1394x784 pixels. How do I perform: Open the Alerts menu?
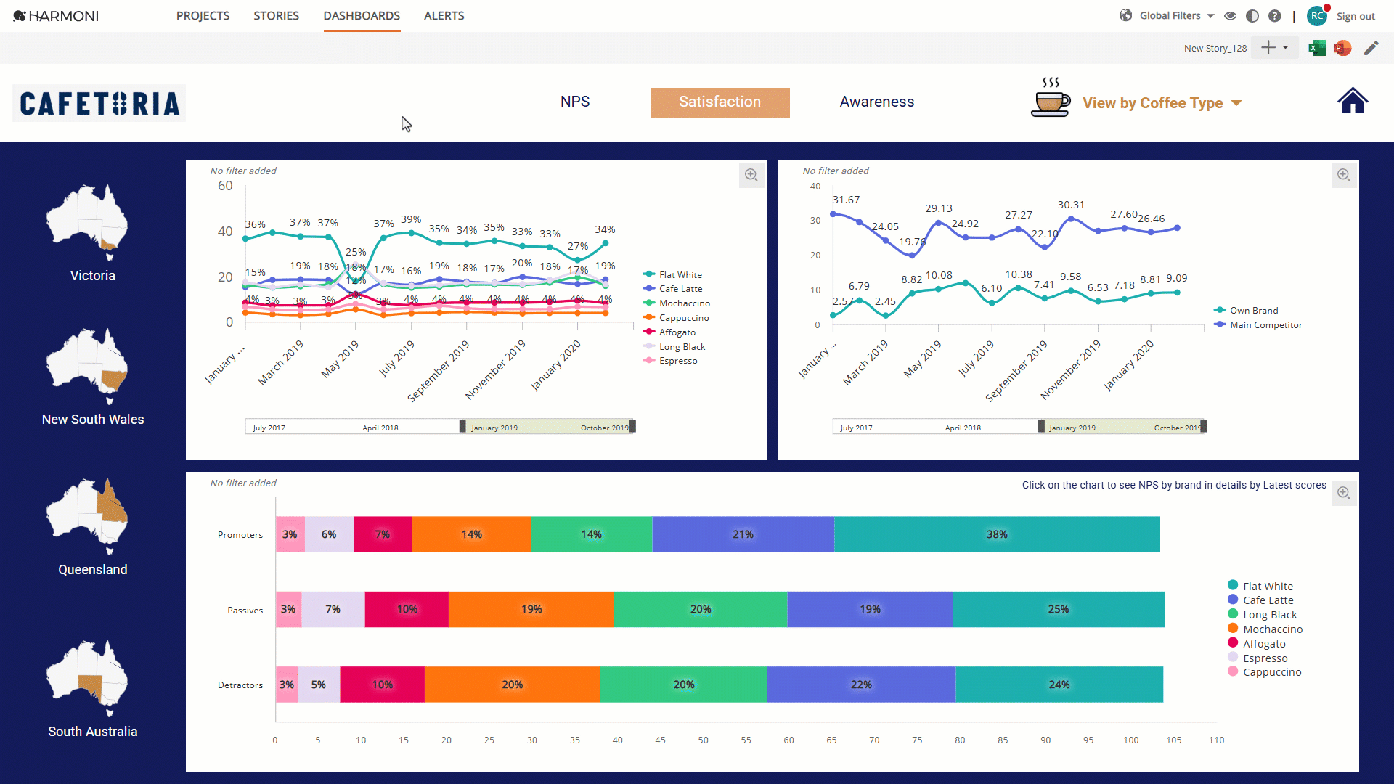tap(444, 16)
